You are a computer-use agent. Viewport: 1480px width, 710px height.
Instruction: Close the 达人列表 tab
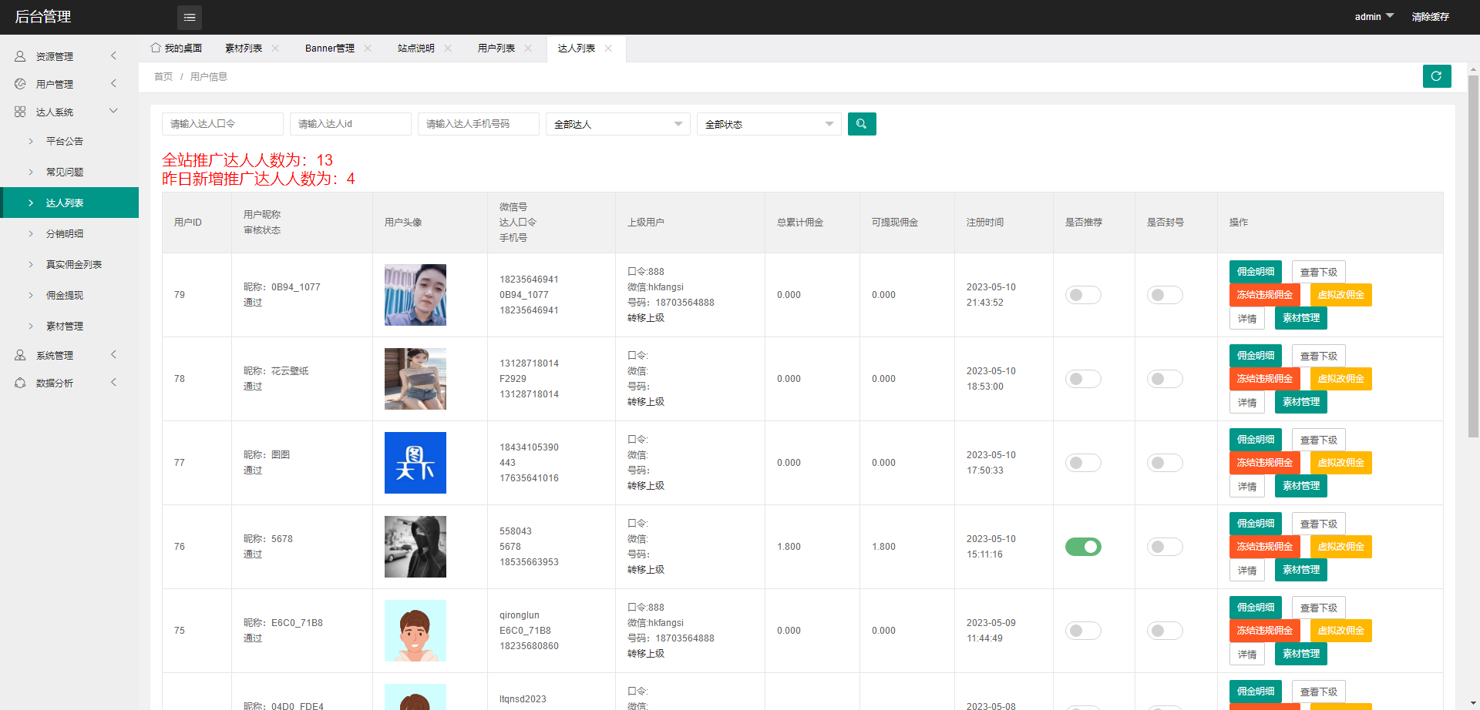pyautogui.click(x=608, y=48)
